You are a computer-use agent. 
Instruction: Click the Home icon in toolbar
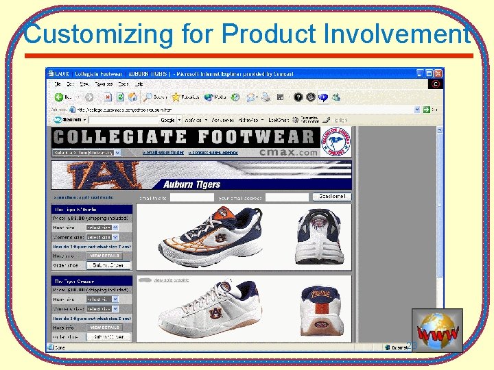pos(132,97)
